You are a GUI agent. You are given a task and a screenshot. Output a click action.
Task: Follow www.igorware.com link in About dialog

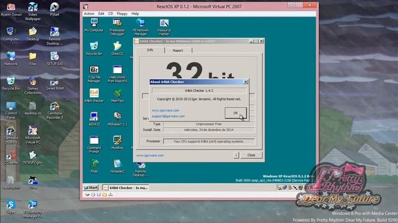165,110
